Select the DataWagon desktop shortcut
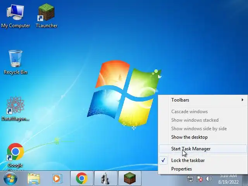This screenshot has width=248, height=186. 15,108
